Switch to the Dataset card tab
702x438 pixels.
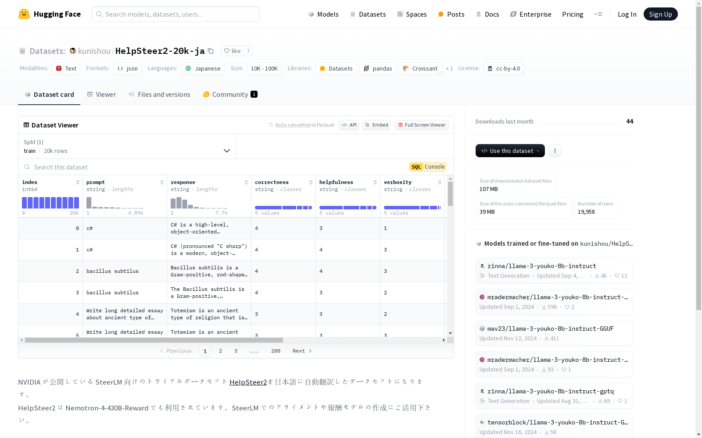49,95
